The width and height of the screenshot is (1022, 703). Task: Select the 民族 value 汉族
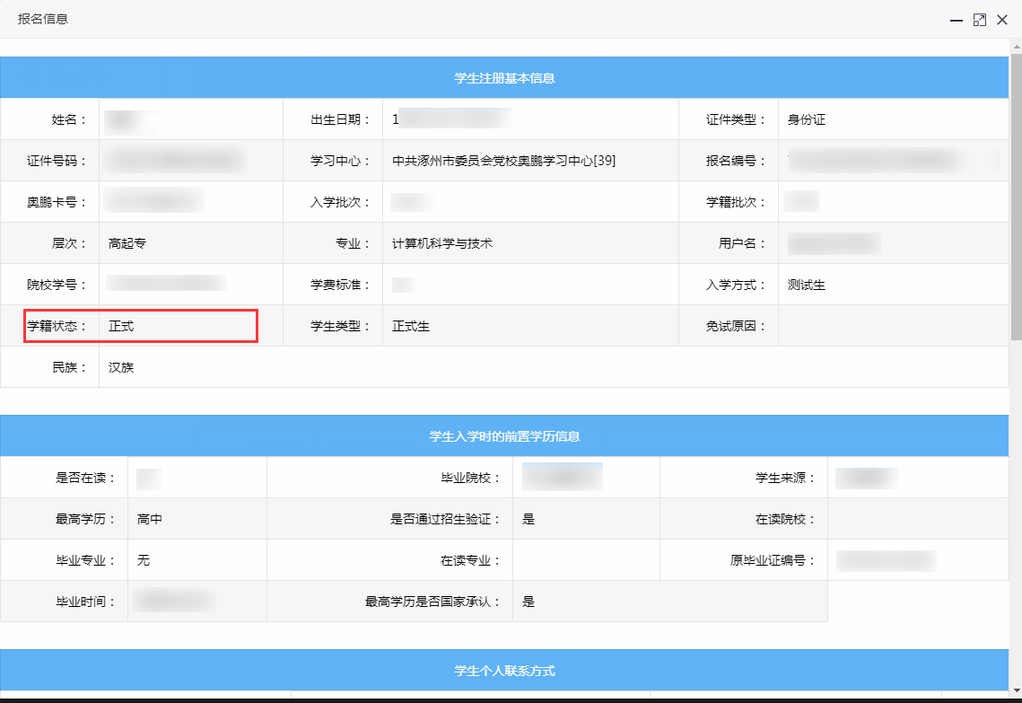pos(122,366)
